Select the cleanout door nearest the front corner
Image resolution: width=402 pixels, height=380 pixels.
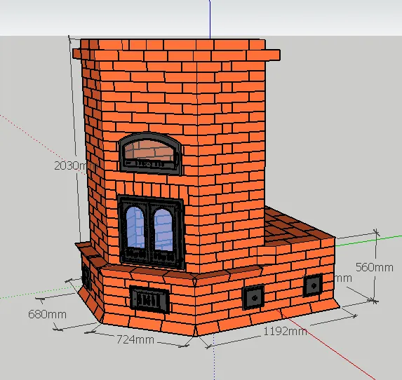253,297
